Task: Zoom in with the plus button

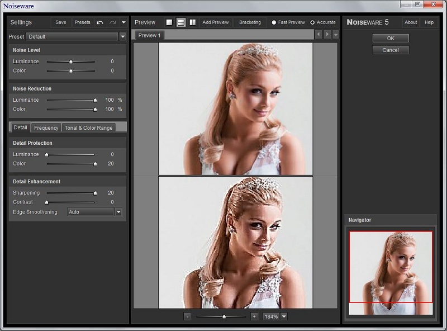Action: (x=254, y=316)
